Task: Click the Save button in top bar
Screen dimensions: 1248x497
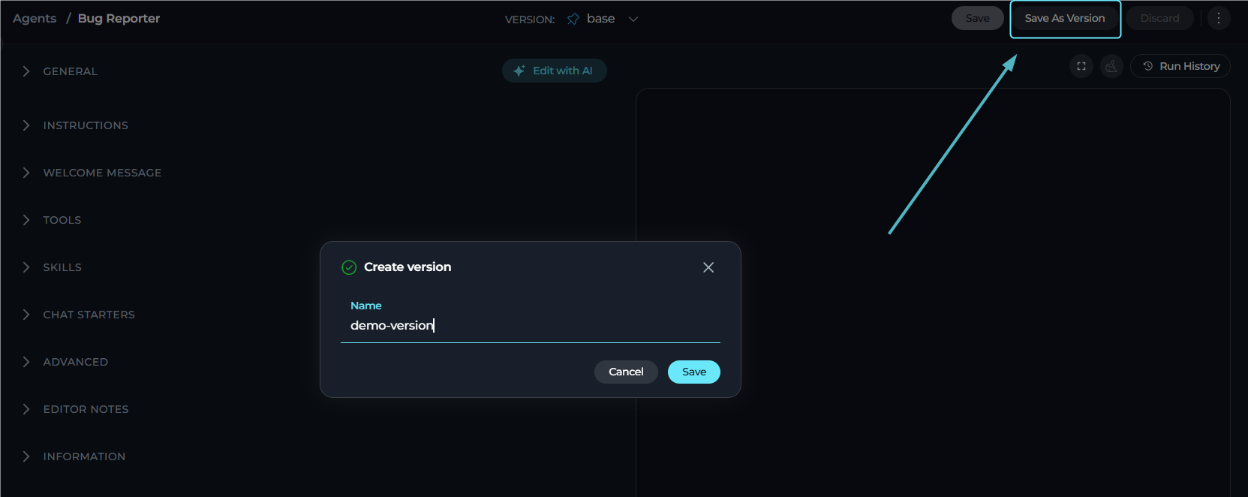Action: [x=977, y=18]
